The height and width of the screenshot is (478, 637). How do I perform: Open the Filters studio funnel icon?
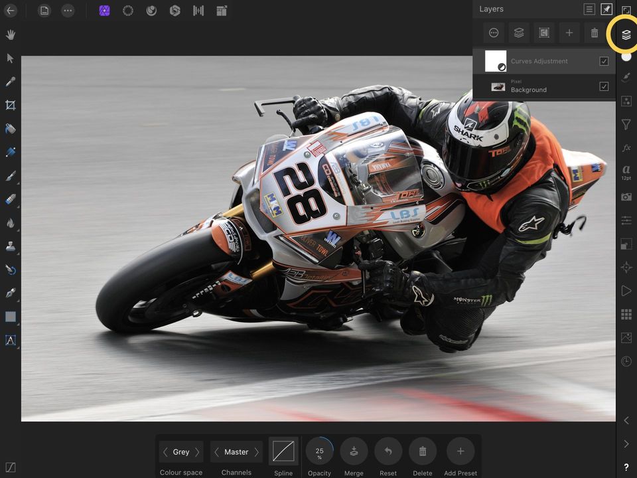pyautogui.click(x=626, y=124)
